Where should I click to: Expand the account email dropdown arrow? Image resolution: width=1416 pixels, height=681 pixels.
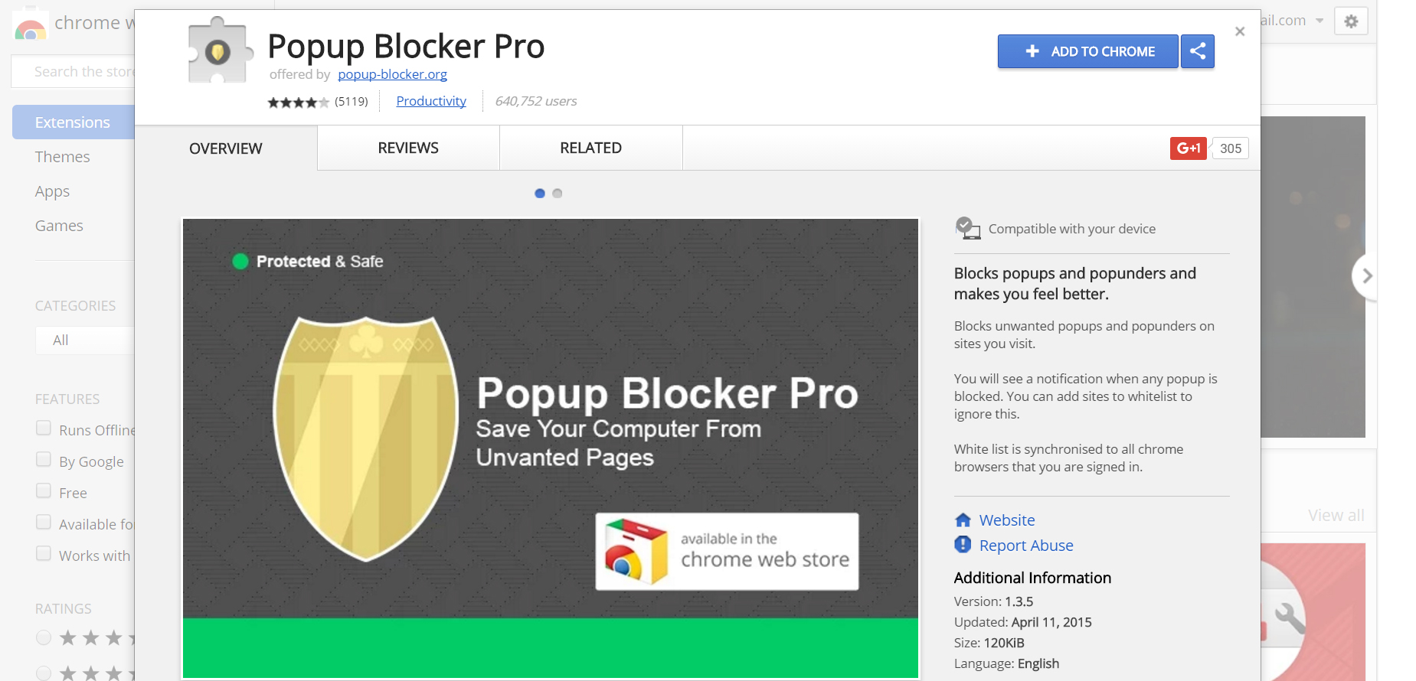coord(1320,21)
